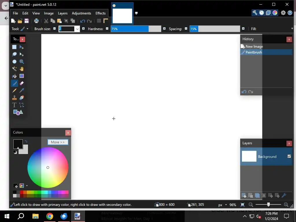Toggle the pixel grid icon

pos(99,21)
